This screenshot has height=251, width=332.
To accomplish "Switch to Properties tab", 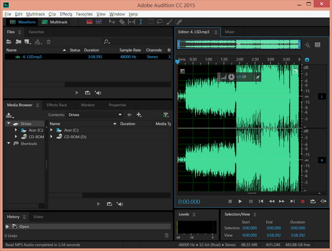I will [x=117, y=105].
